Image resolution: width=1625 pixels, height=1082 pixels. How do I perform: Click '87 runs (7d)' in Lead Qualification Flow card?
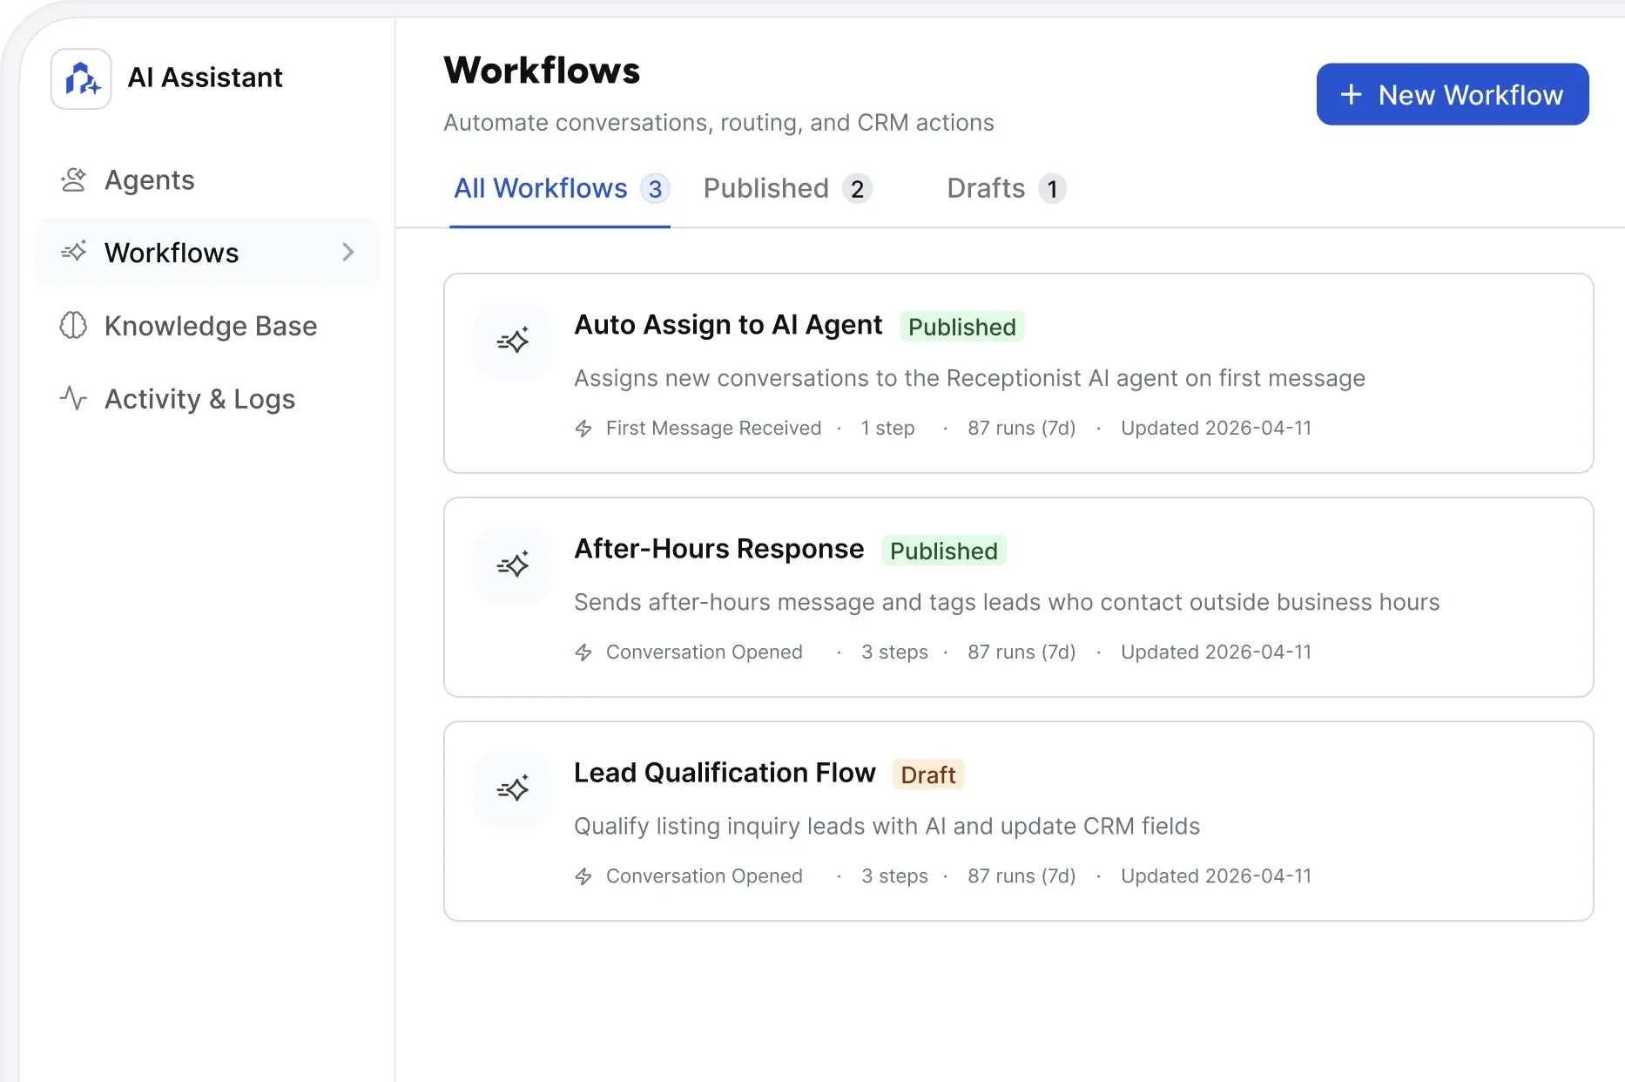(1022, 876)
